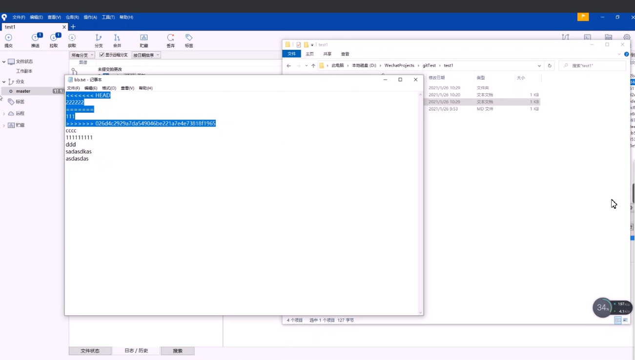Open Explorer address bar history dropdown
Screen dimensions: 635x360
(x=539, y=65)
